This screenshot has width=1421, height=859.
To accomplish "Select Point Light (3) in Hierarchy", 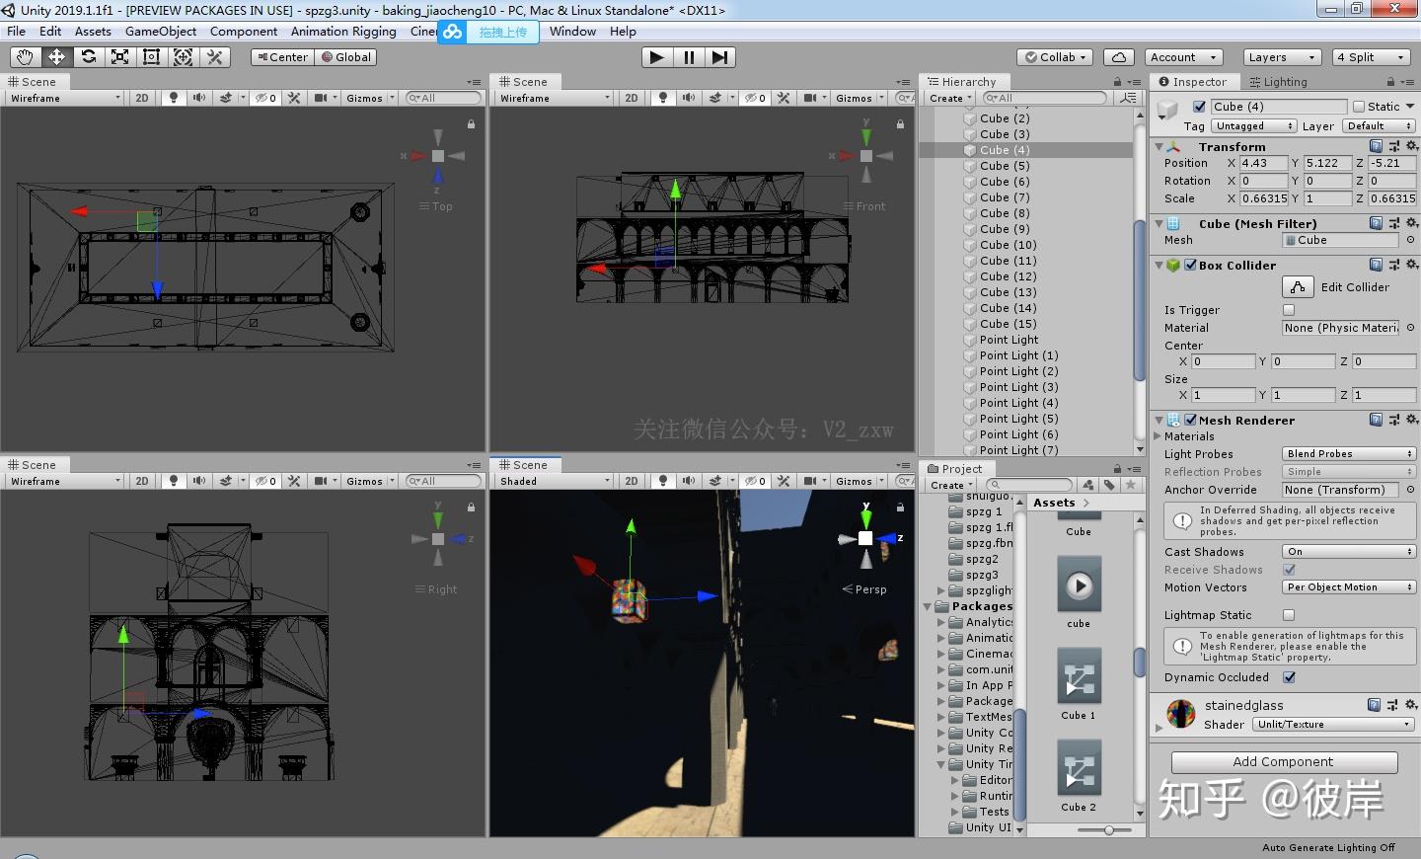I will tap(1018, 387).
